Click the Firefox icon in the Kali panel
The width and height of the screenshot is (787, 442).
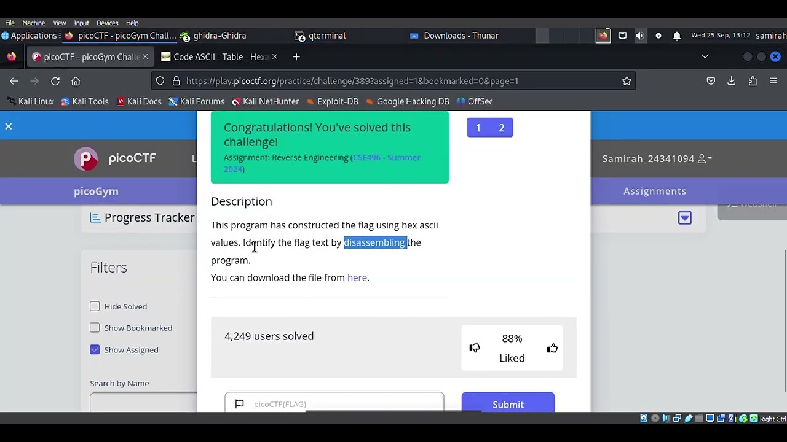[603, 36]
